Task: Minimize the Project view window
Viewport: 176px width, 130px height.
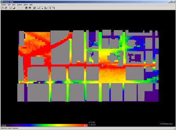Action: click(x=169, y=2)
